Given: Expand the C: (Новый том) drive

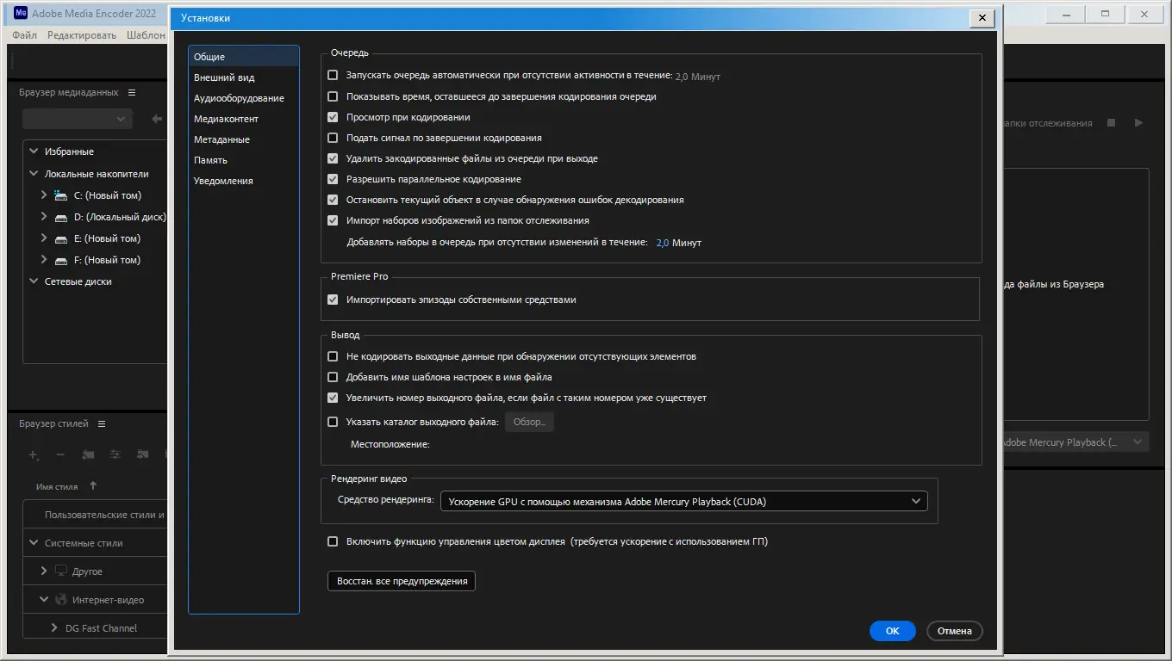Looking at the screenshot, I should point(44,195).
